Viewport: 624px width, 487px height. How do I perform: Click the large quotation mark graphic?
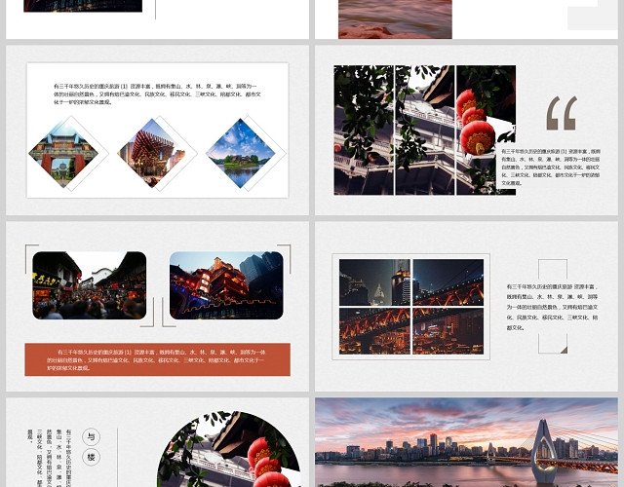[x=562, y=113]
